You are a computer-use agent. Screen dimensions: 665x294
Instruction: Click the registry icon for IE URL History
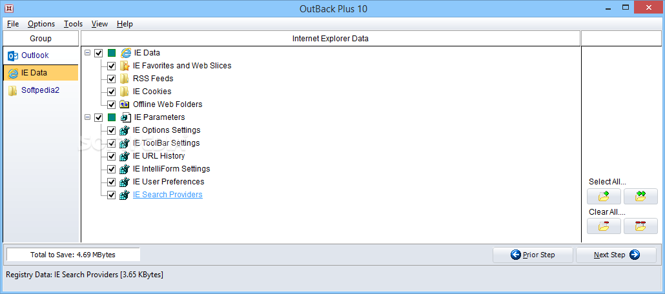124,156
